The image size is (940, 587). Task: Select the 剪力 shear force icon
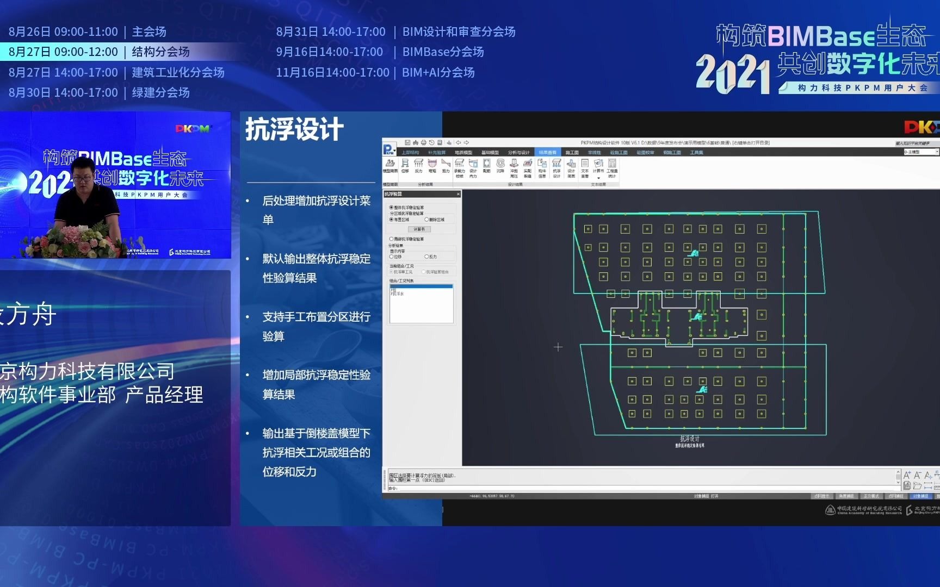coord(446,167)
